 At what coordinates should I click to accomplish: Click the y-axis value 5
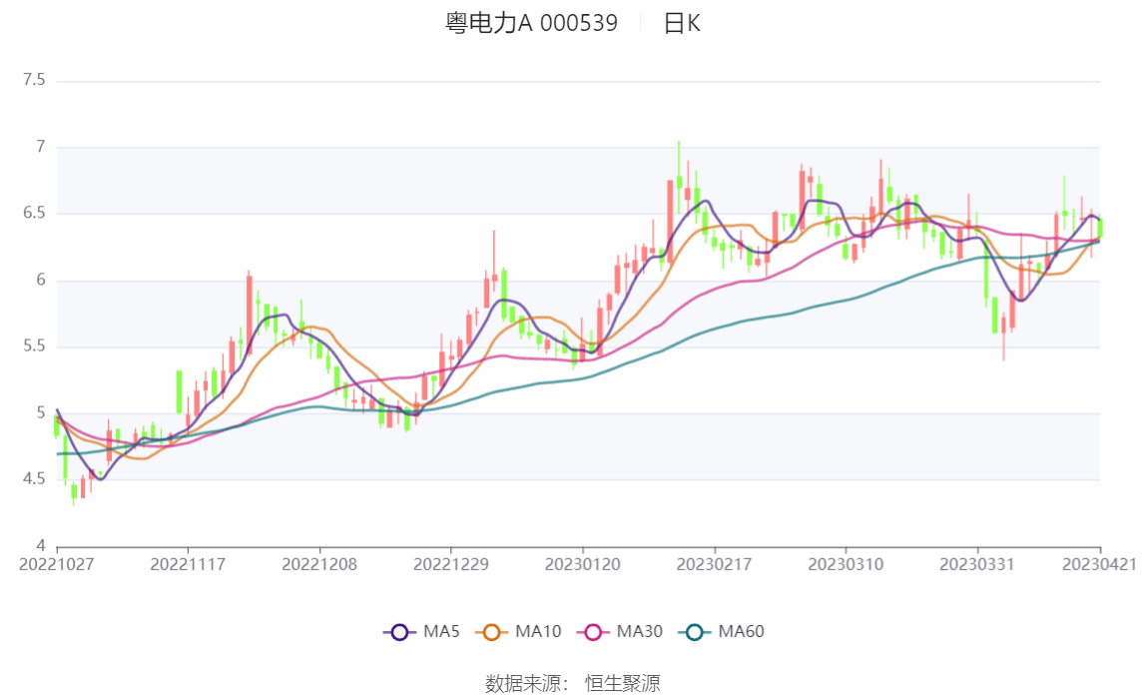[41, 413]
